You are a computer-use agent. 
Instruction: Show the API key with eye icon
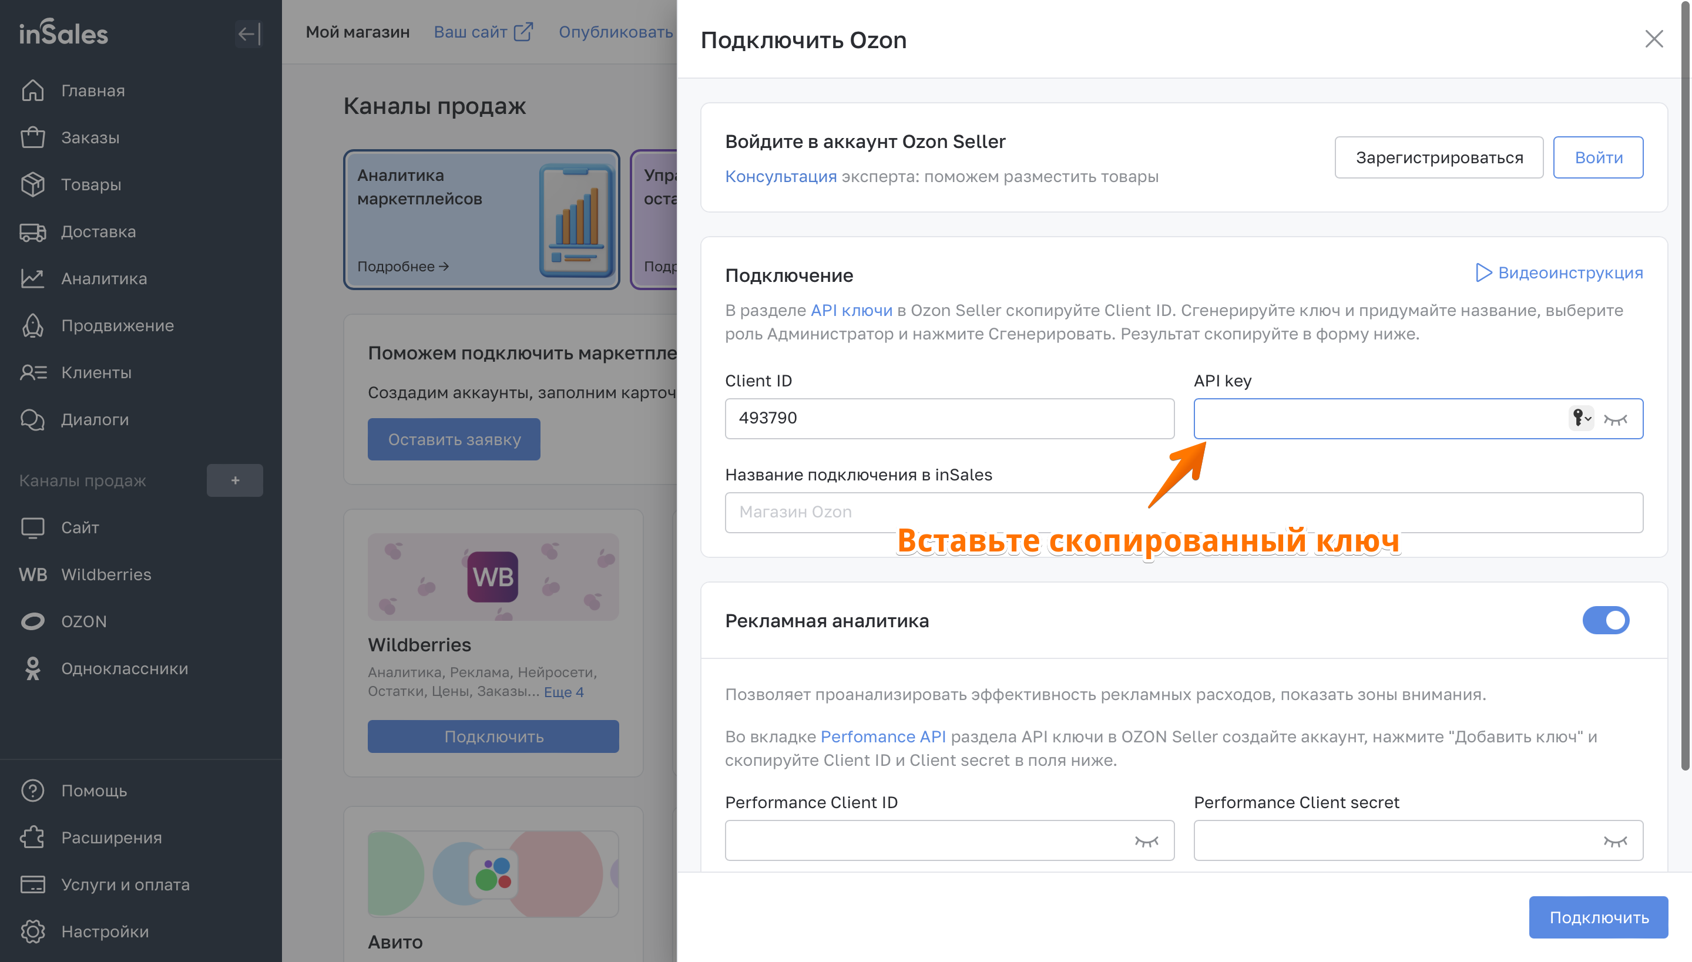1616,419
